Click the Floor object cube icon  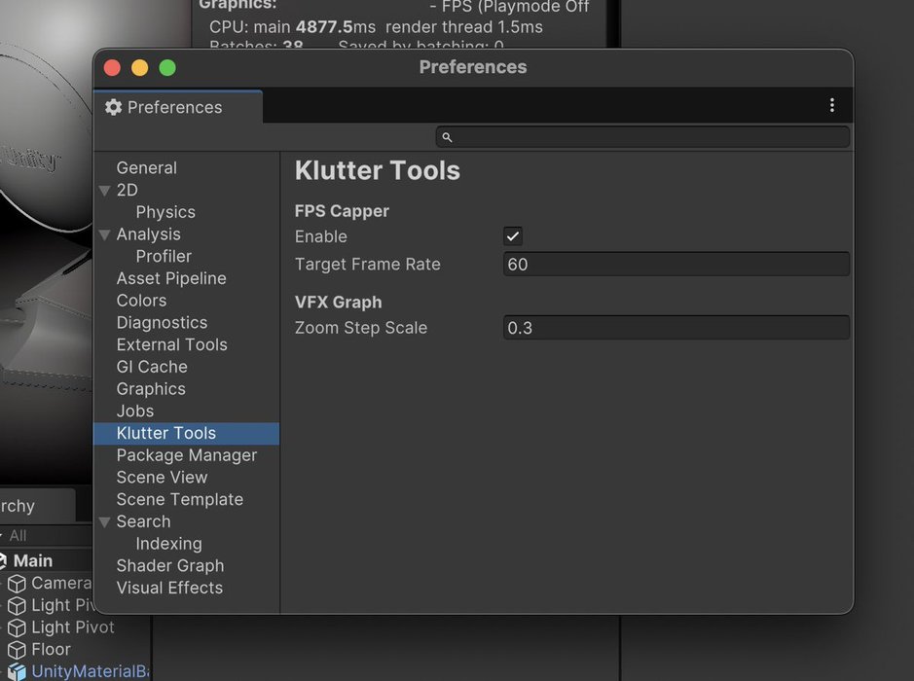point(17,650)
